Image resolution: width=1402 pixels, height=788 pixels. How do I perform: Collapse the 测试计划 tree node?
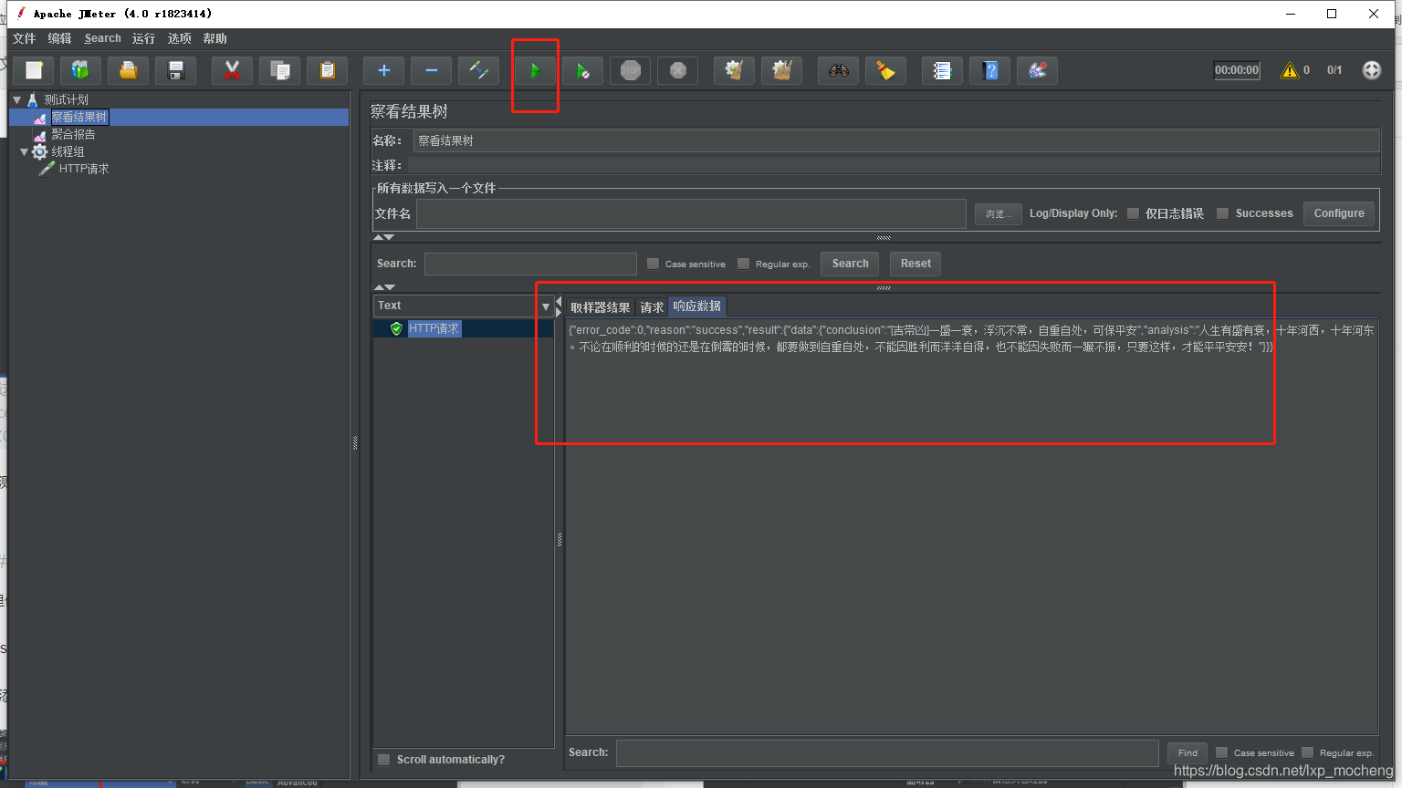tap(16, 99)
